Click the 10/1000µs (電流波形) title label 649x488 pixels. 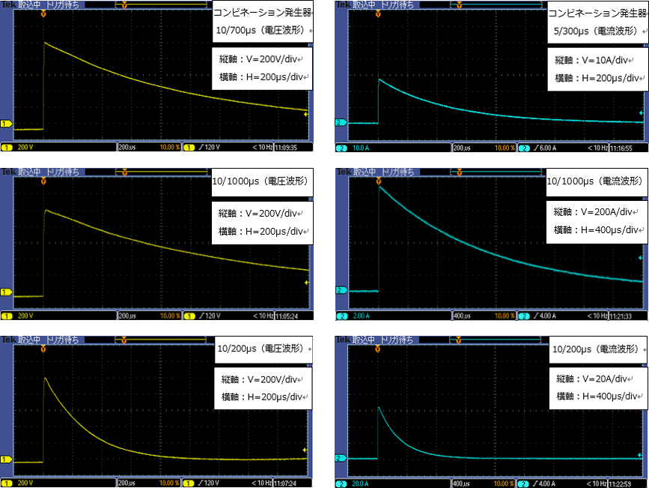click(x=595, y=181)
